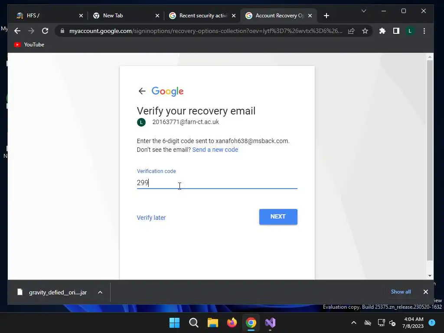Image resolution: width=444 pixels, height=333 pixels.
Task: Click the Google logo
Action: tap(167, 91)
